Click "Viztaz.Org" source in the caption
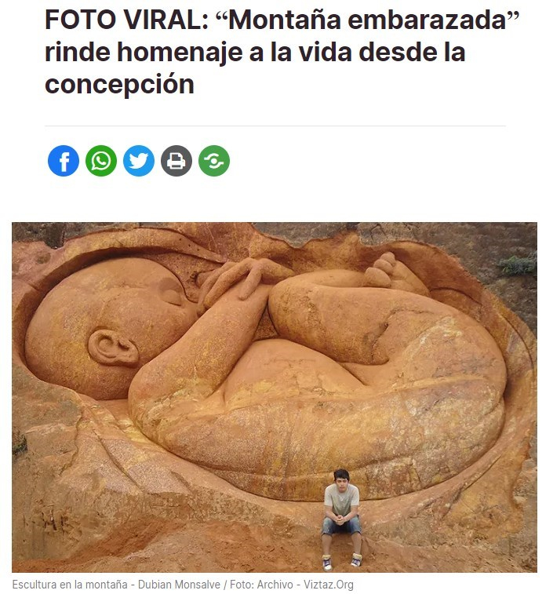Screen dimensions: 553x594 coord(329,585)
